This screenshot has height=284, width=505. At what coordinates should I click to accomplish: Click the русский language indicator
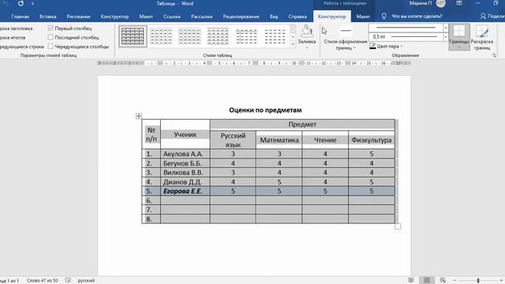(86, 281)
